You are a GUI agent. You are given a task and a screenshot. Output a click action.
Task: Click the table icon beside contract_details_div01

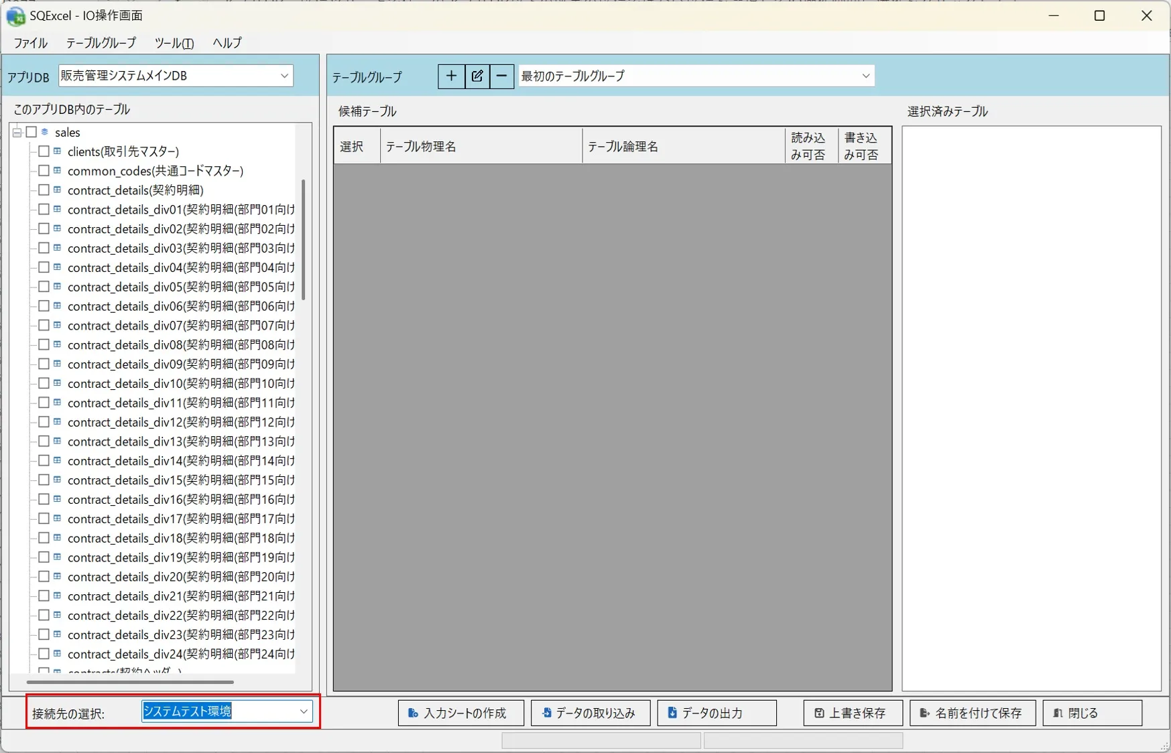pos(58,209)
